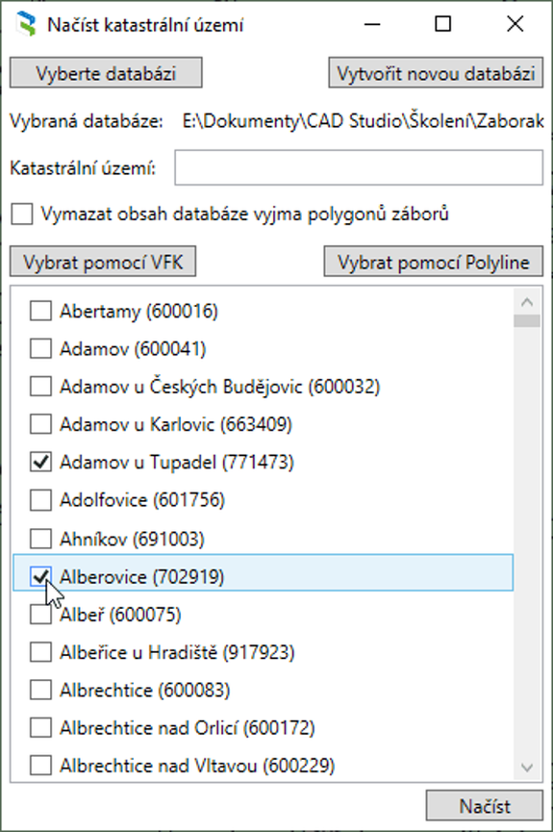Uncheck Adamov u Tupadel (771473)
Screen dimensions: 553x832
coord(40,462)
